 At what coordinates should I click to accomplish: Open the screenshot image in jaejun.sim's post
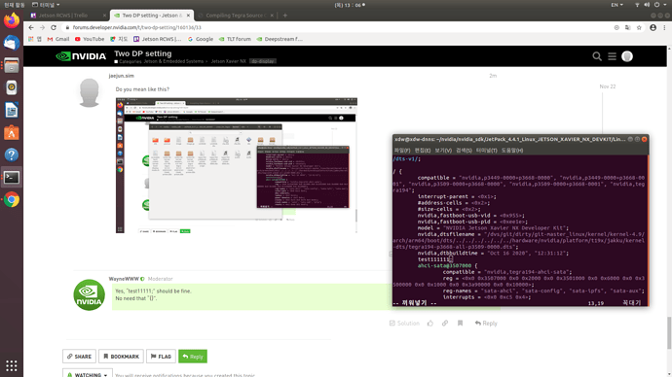click(x=236, y=165)
